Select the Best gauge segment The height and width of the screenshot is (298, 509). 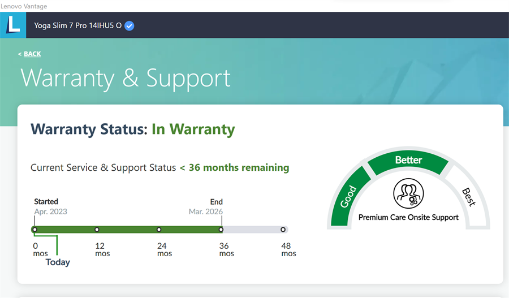pyautogui.click(x=468, y=196)
